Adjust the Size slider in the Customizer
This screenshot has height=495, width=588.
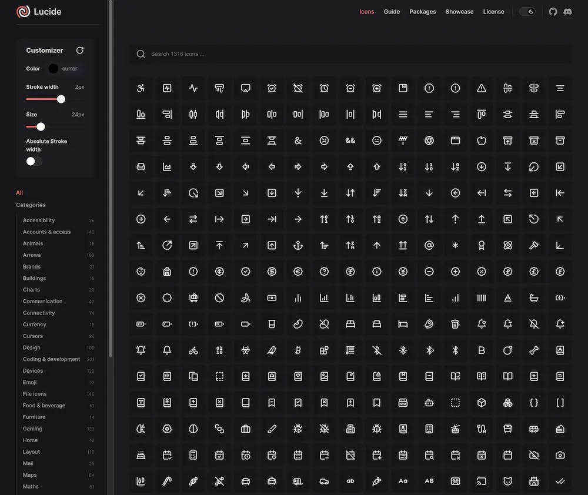tap(40, 126)
